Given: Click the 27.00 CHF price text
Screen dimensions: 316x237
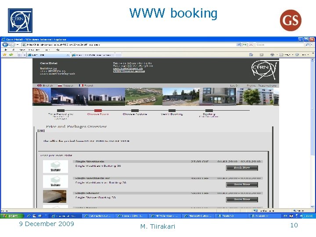Looking at the screenshot, I should point(200,162).
